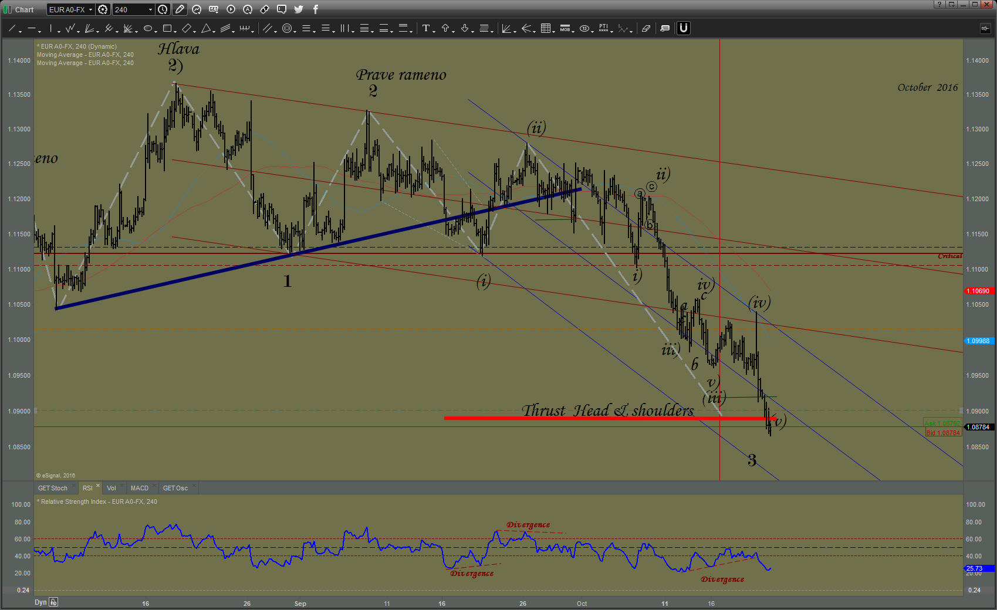Click the red 1.10690 price marker

(x=978, y=291)
